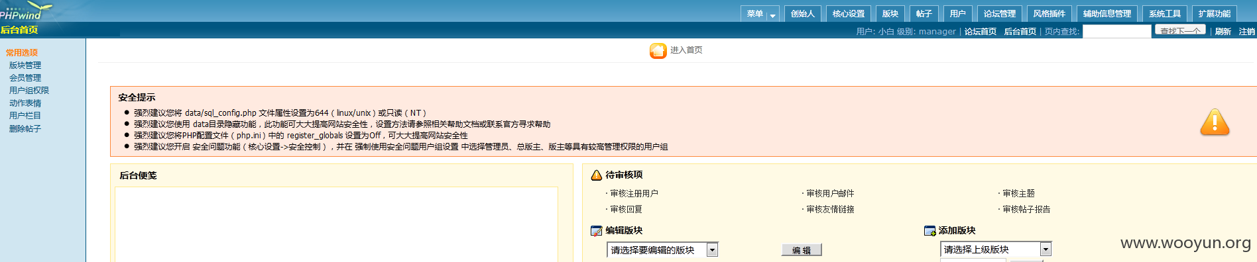The height and width of the screenshot is (262, 1257).
Task: Click the 审核帖子报告 link
Action: 1026,209
